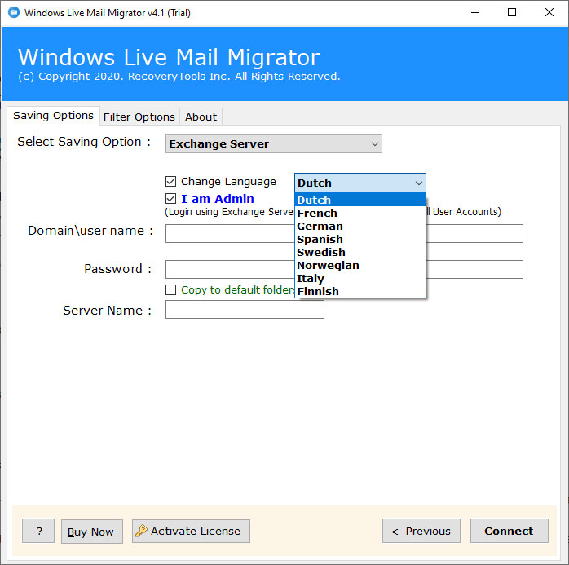Click the key icon on Activate License

click(x=141, y=531)
